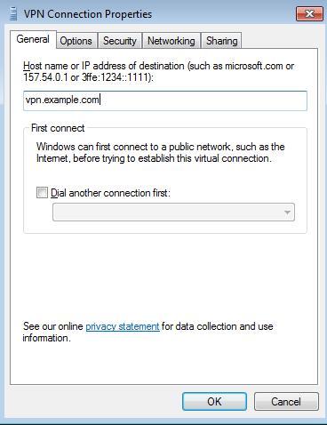Enable the Dial another connection first checkbox
The height and width of the screenshot is (425, 327).
click(x=42, y=193)
